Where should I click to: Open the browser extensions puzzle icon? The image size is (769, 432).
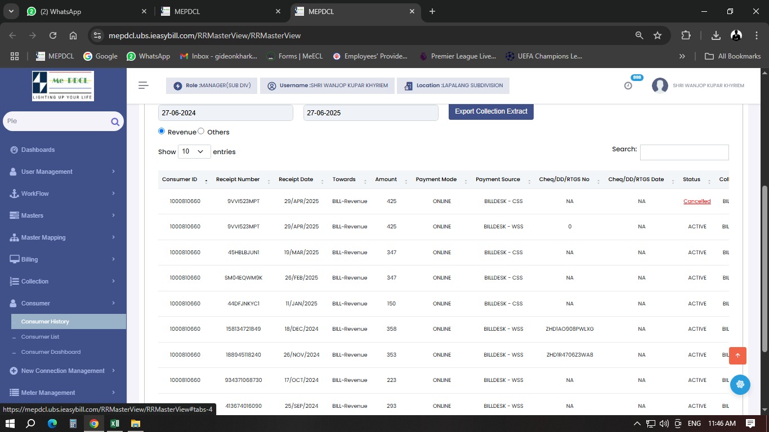686,35
